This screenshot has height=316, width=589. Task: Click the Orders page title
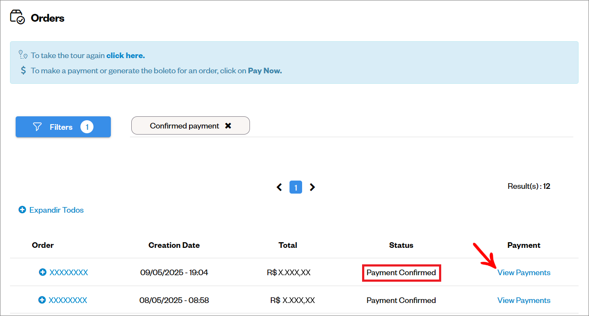click(x=47, y=18)
